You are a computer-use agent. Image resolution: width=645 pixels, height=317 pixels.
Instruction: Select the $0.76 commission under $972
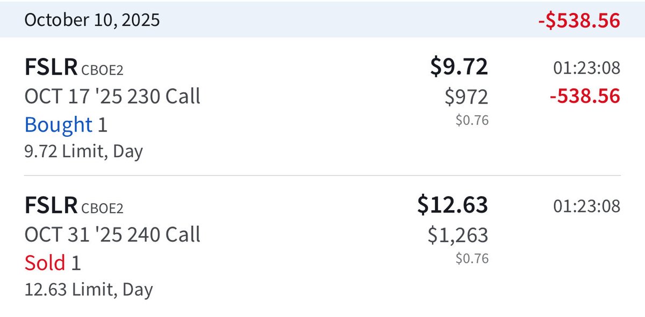point(472,121)
